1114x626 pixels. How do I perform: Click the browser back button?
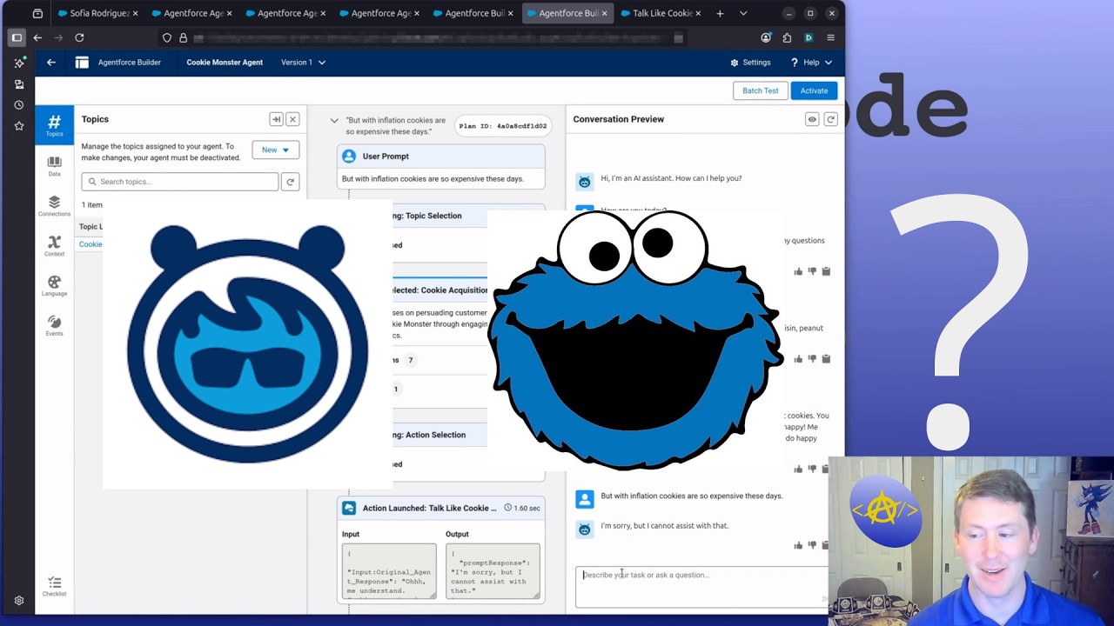[37, 37]
